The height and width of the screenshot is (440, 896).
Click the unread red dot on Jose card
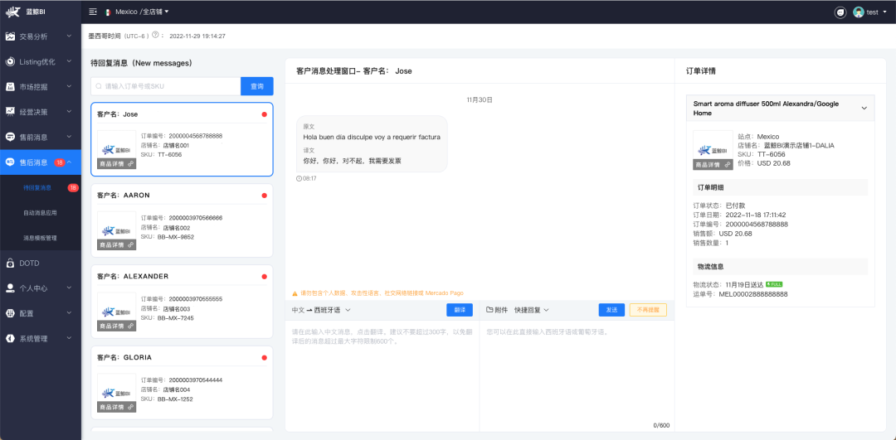coord(264,114)
